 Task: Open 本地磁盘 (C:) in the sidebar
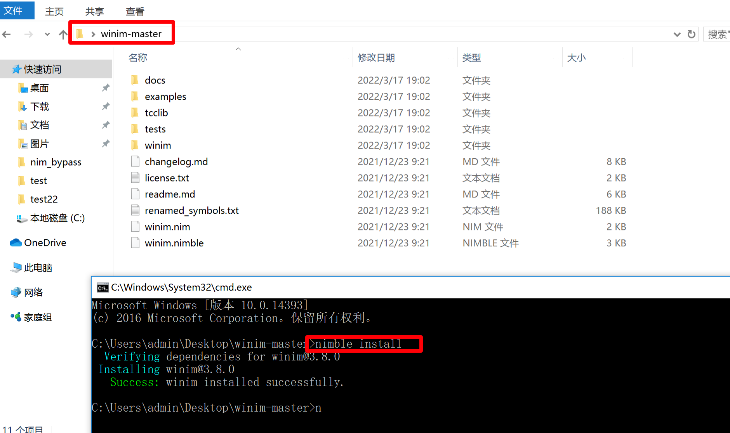pos(57,218)
